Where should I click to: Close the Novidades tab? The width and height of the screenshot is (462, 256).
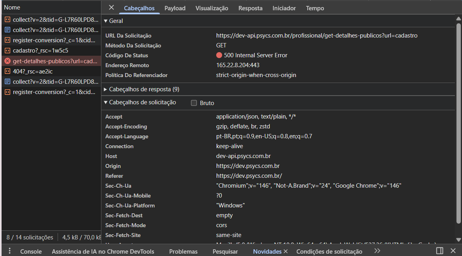tap(286, 251)
